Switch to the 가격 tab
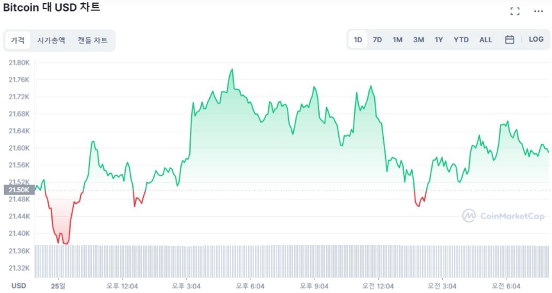Screen dimensions: 552x293 [18, 40]
